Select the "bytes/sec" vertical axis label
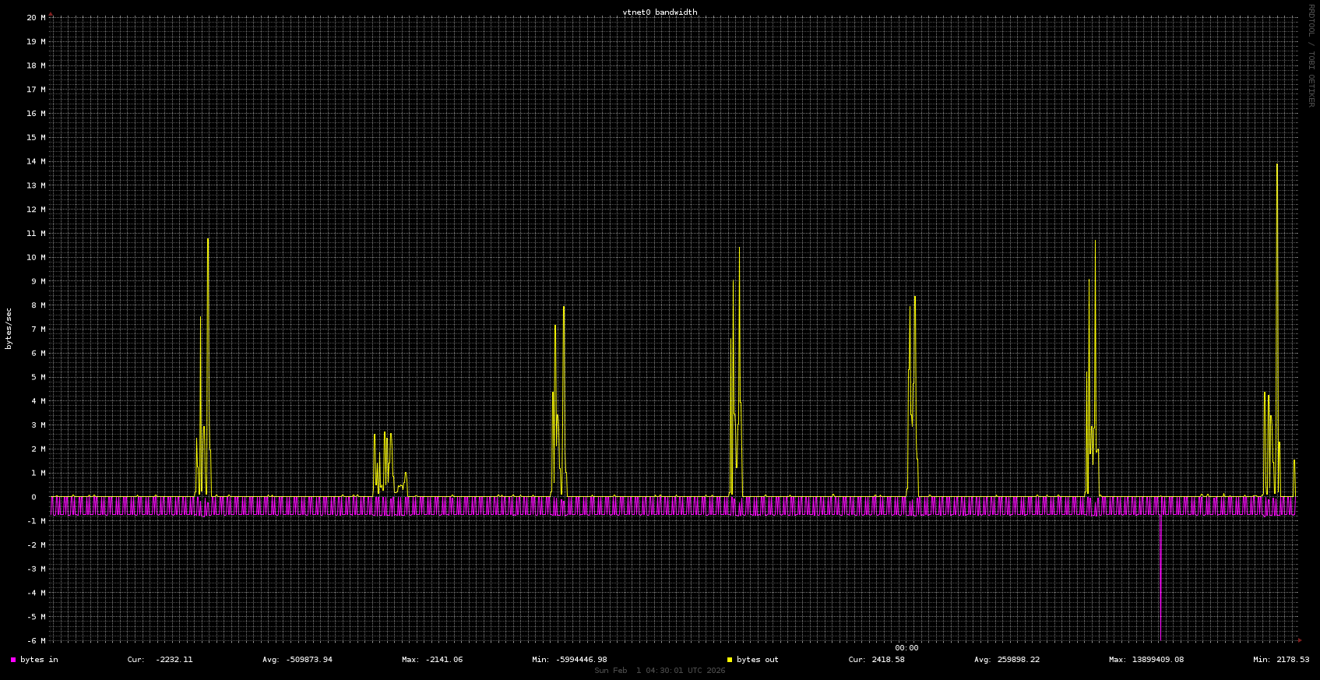 tap(9, 328)
